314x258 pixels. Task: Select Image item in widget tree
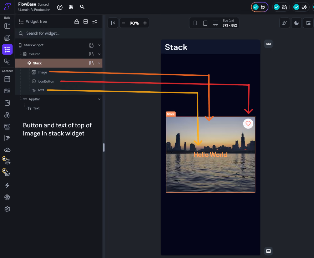(42, 72)
